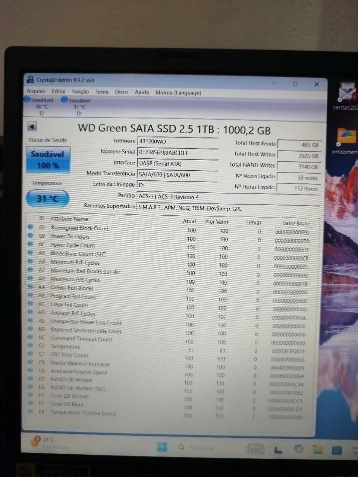This screenshot has width=358, height=477.
Task: Open the Copilot icon in the taskbar
Action: click(x=298, y=449)
